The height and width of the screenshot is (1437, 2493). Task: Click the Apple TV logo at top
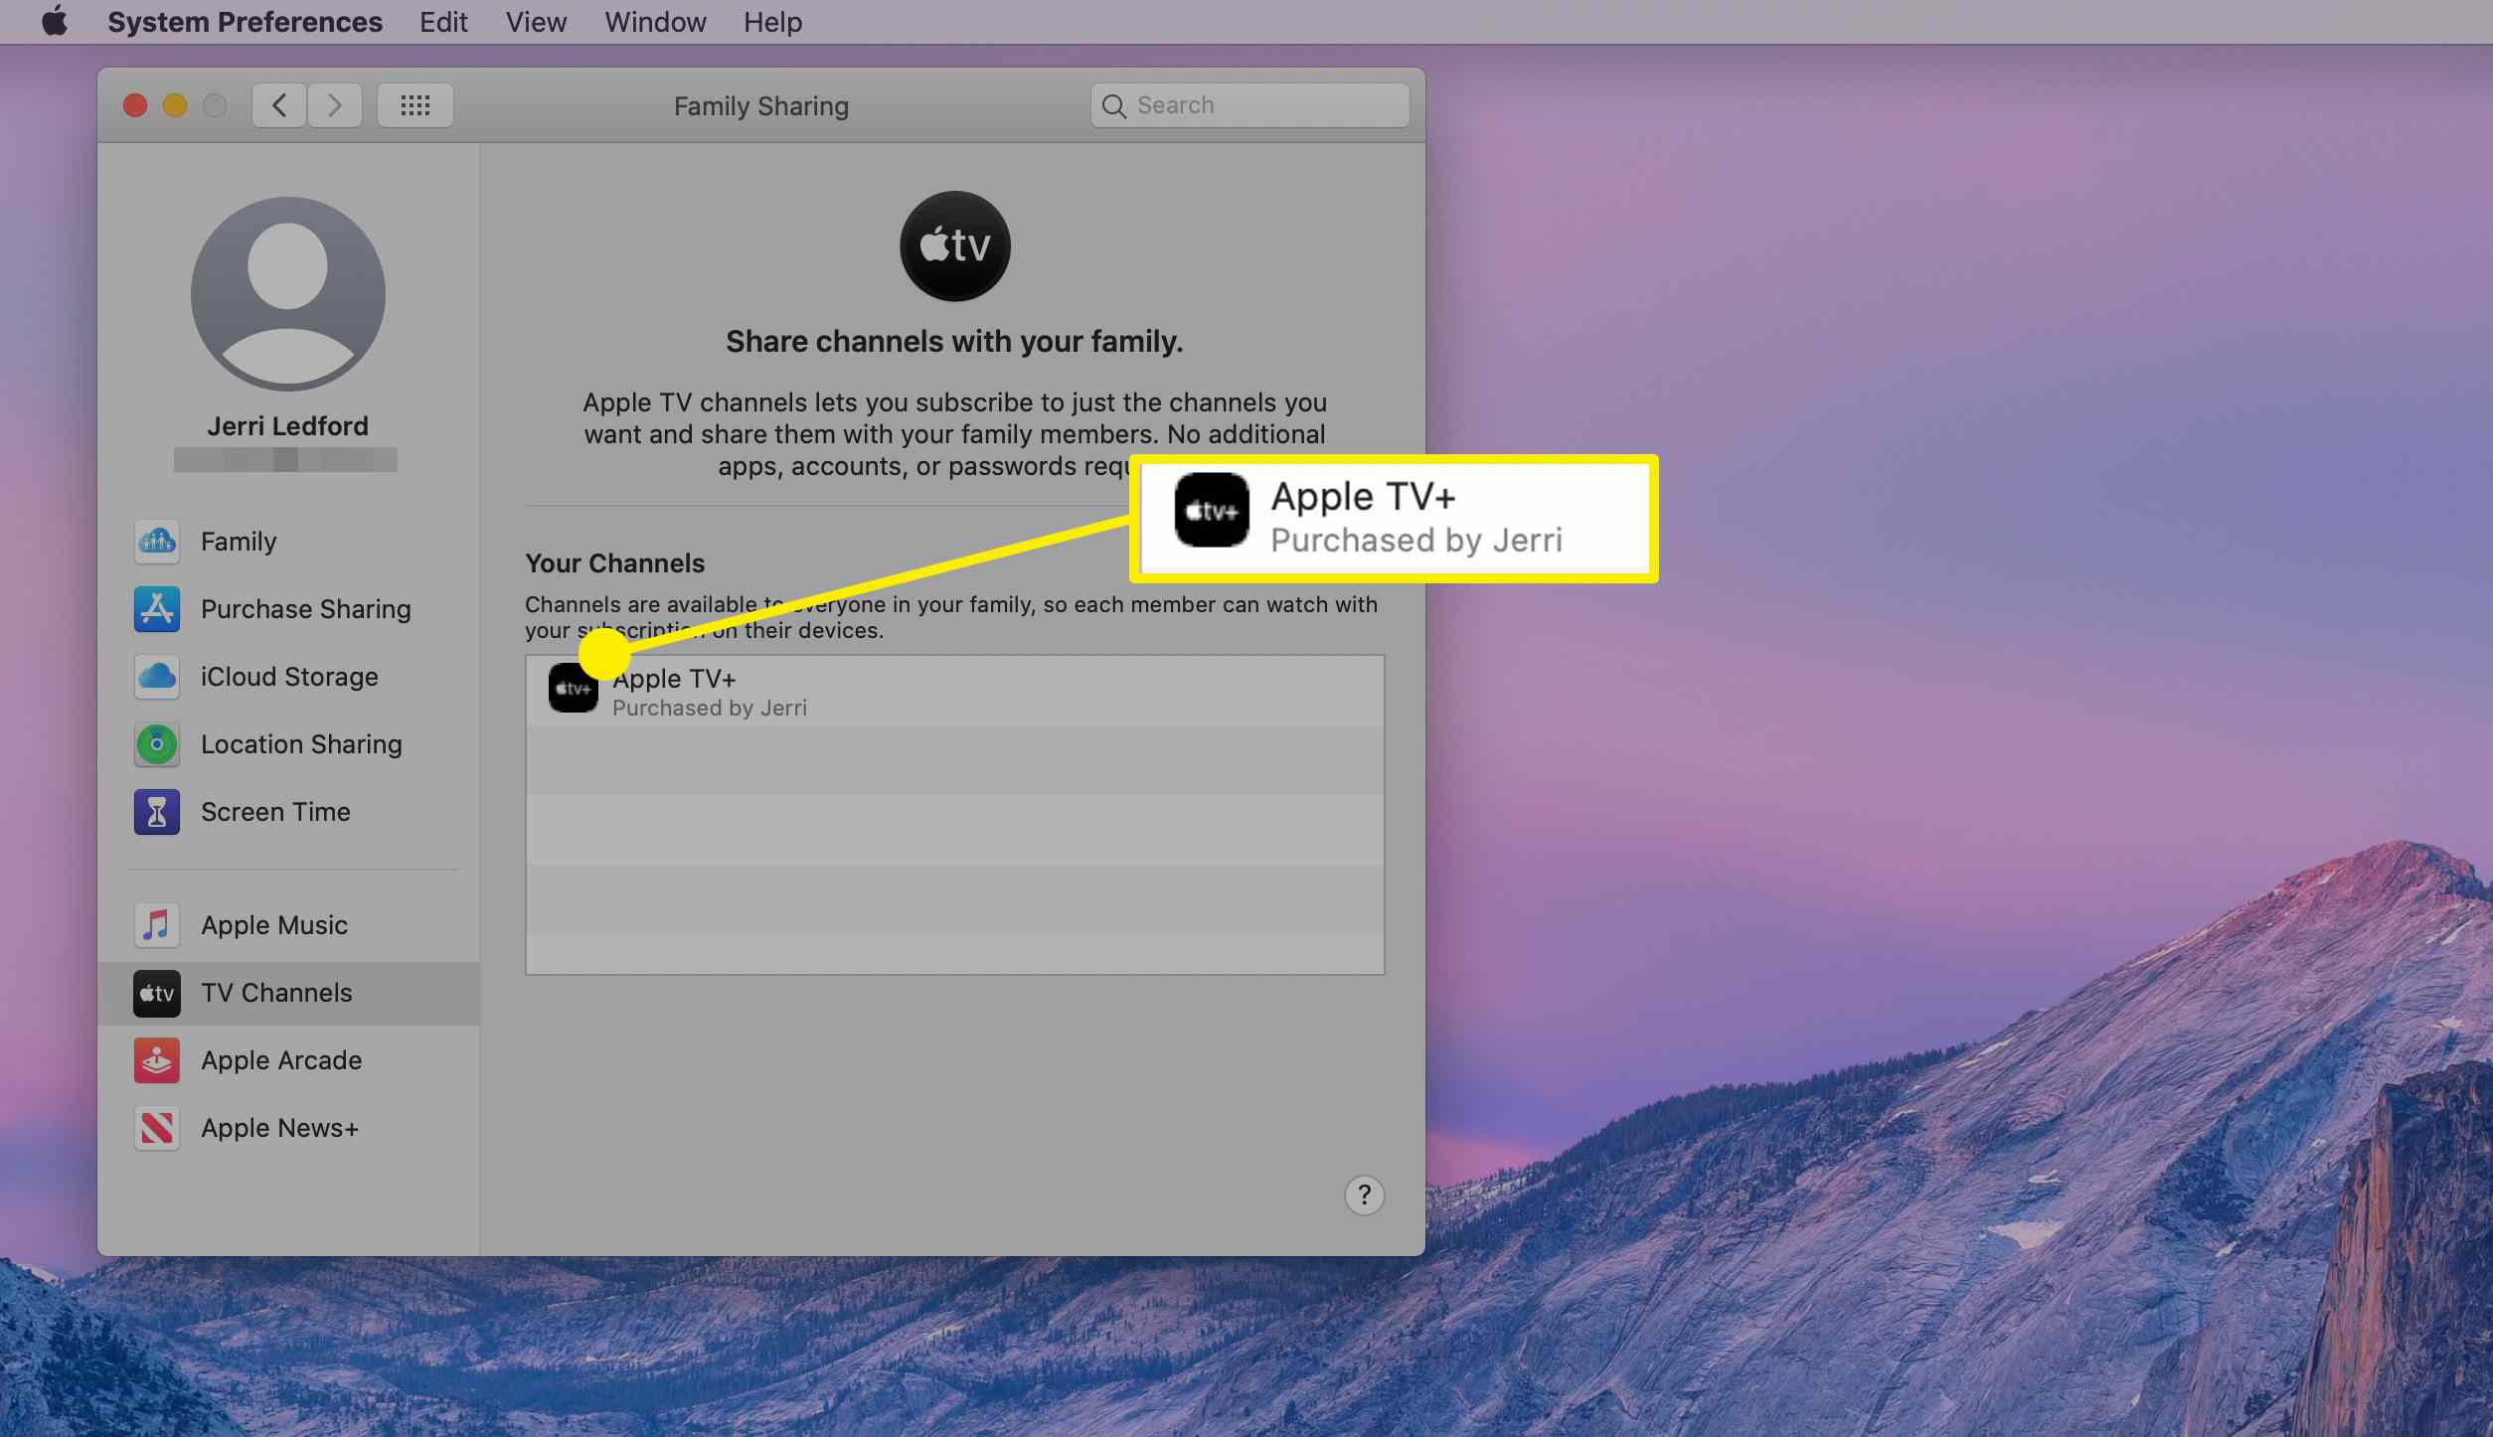click(x=955, y=246)
